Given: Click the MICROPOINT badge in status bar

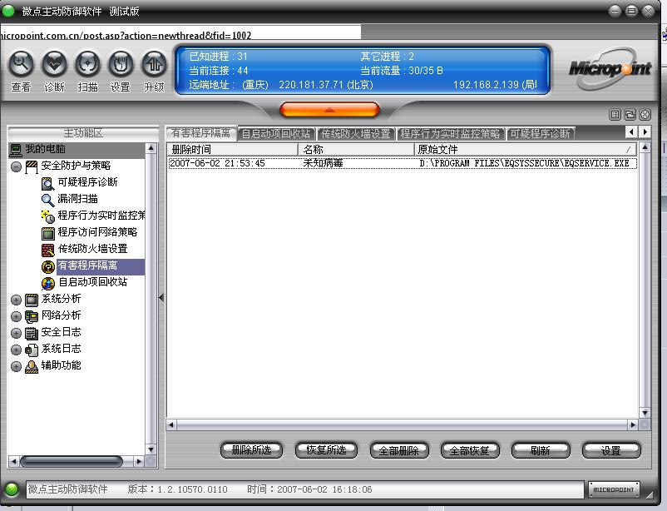Looking at the screenshot, I should [x=614, y=489].
